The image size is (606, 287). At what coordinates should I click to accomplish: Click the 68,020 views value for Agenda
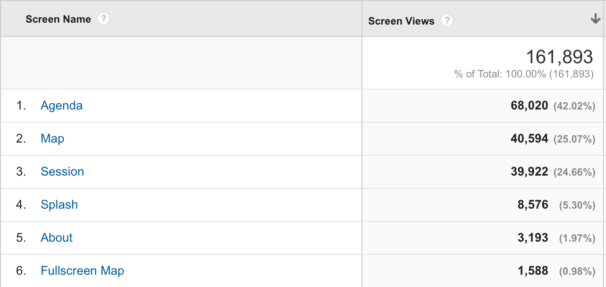point(529,106)
